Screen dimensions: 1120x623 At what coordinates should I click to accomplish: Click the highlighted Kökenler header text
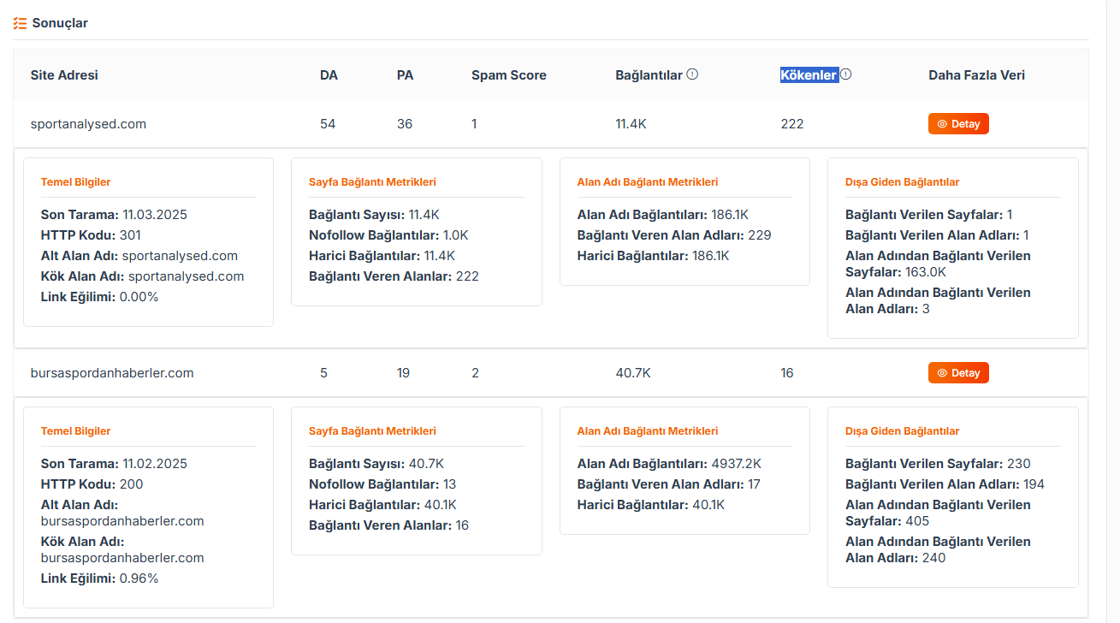click(809, 75)
